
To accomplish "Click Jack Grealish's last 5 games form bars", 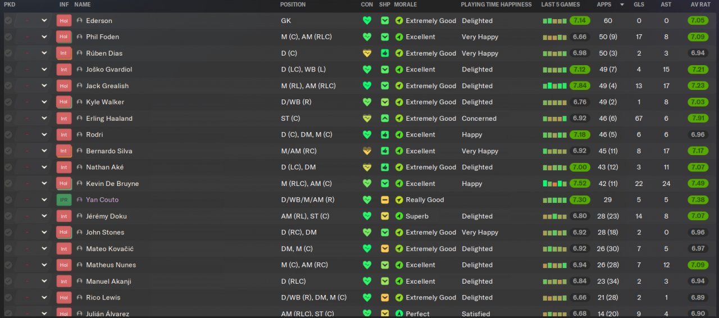I will [x=554, y=86].
